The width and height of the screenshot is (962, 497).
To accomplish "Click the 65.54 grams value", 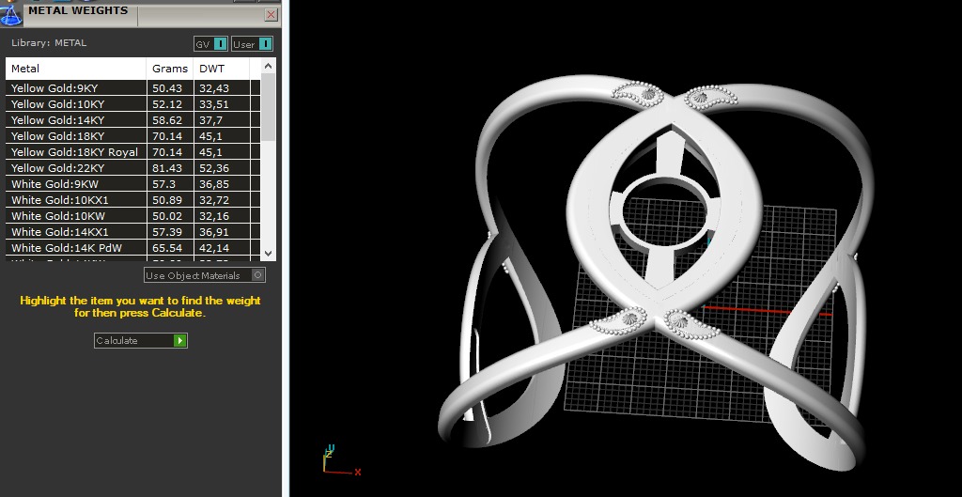I will [x=167, y=248].
